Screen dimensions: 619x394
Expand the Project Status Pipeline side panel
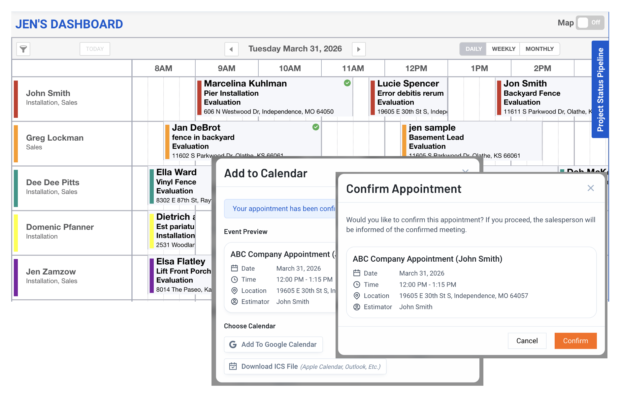(600, 89)
